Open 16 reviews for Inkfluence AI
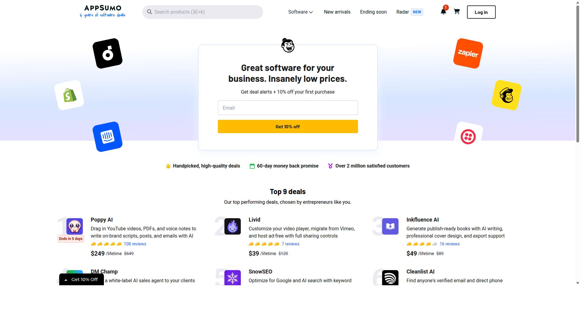The width and height of the screenshot is (580, 326). pyautogui.click(x=449, y=244)
